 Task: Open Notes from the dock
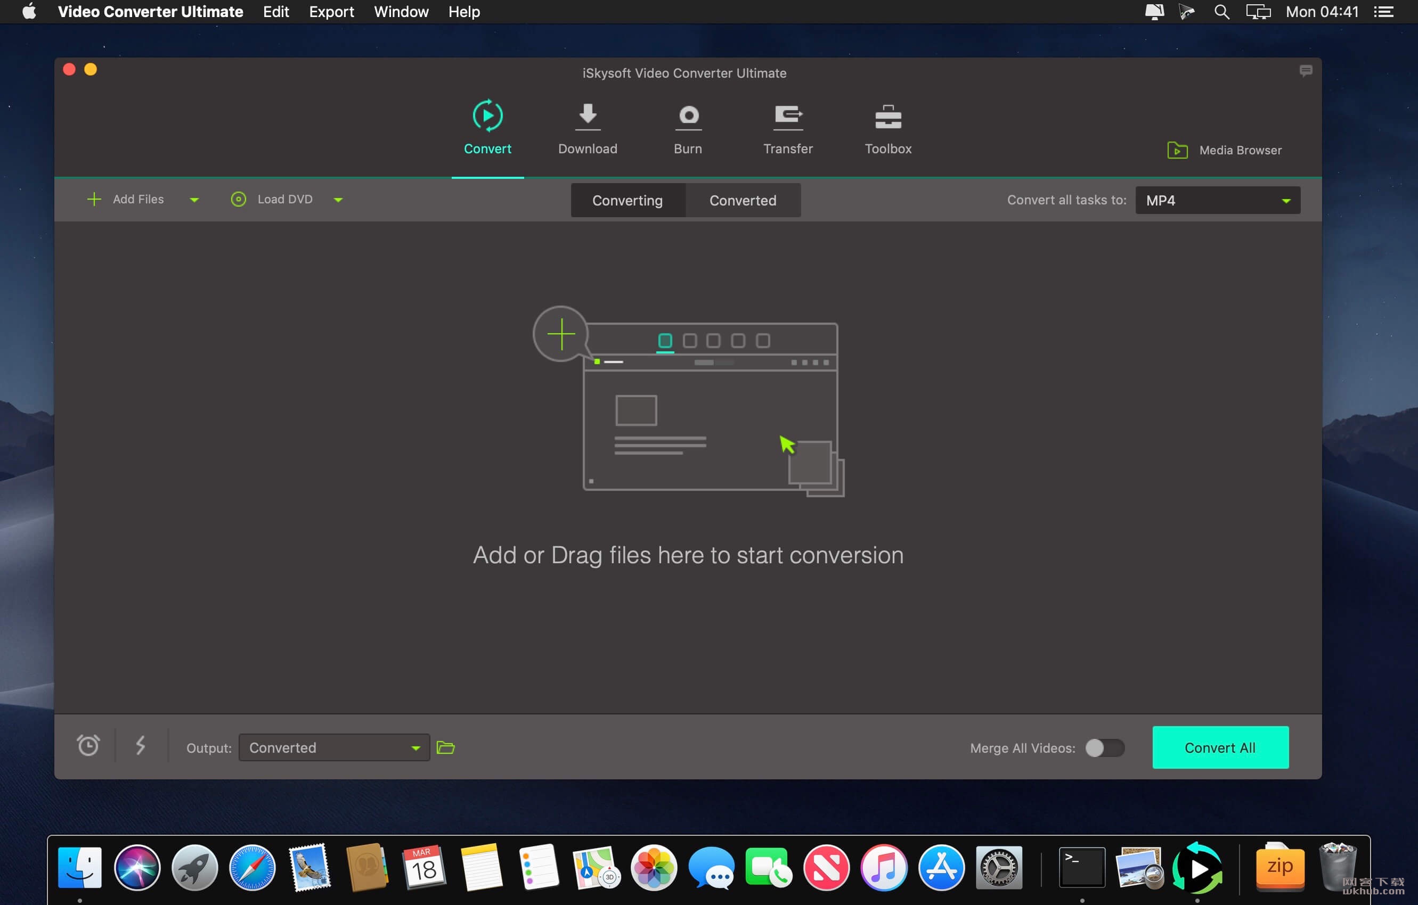point(482,867)
